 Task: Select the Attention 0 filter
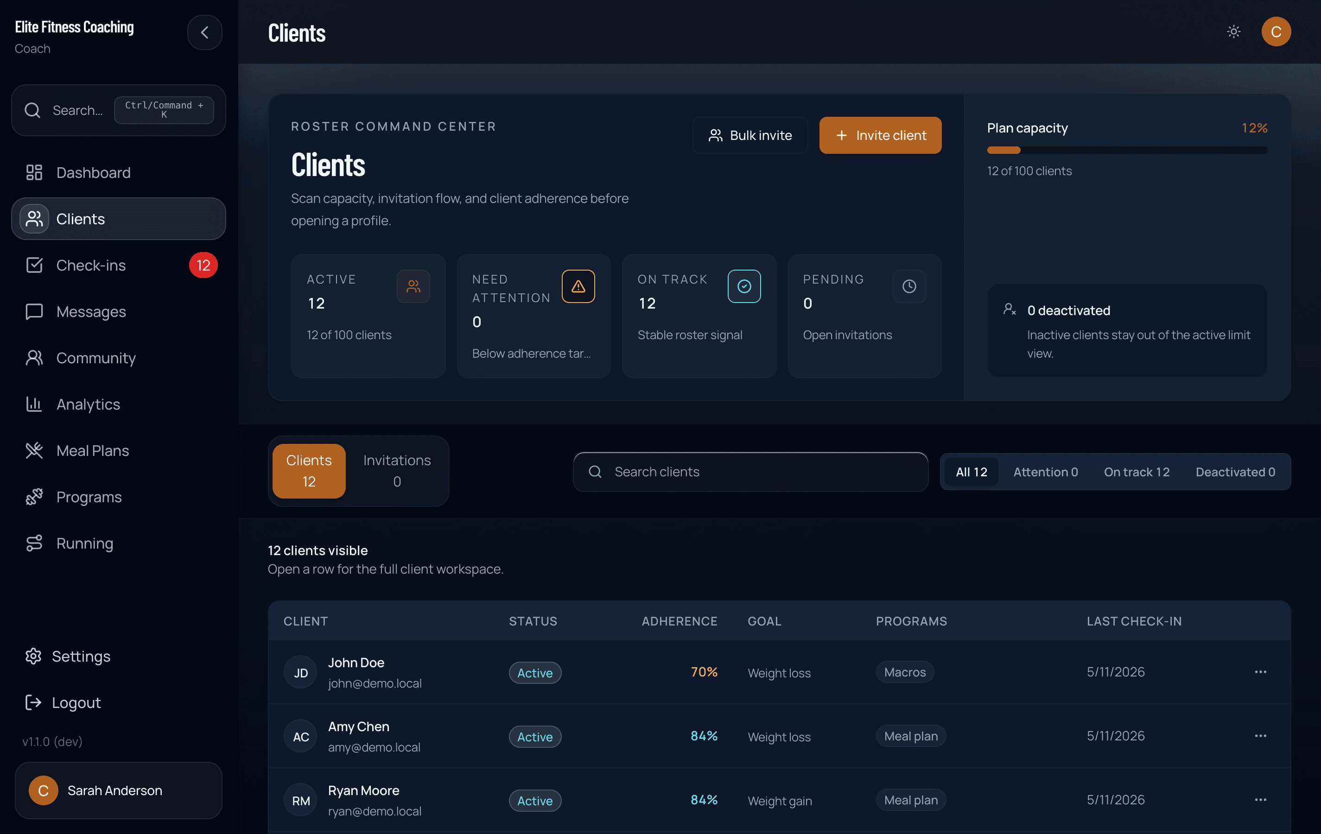coord(1045,472)
